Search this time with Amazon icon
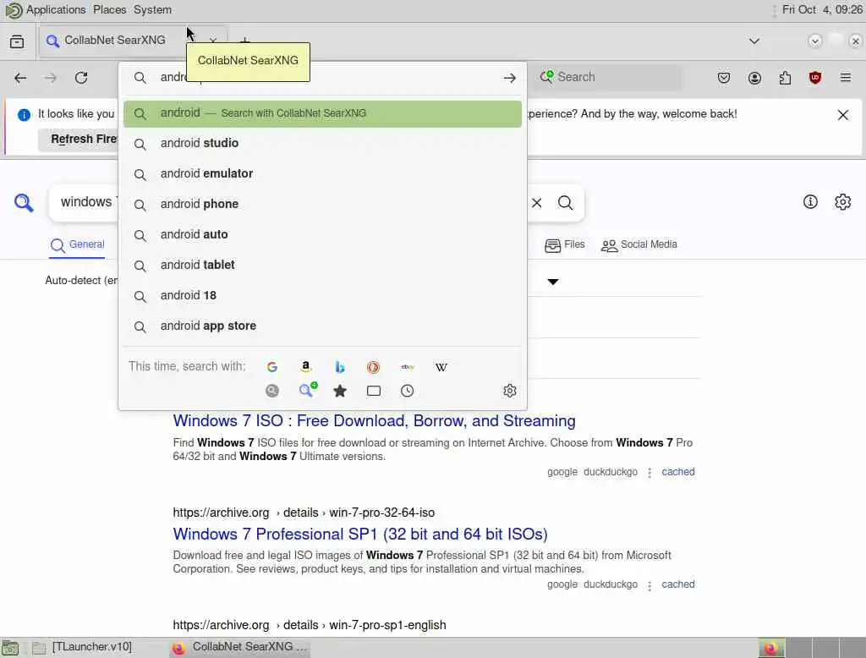 point(305,367)
